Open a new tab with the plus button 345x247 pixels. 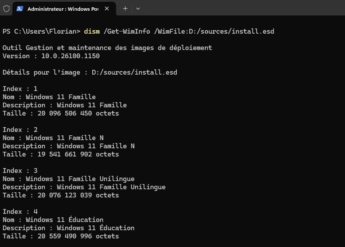coord(125,9)
